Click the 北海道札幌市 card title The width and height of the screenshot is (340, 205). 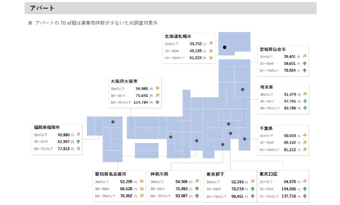click(x=178, y=36)
